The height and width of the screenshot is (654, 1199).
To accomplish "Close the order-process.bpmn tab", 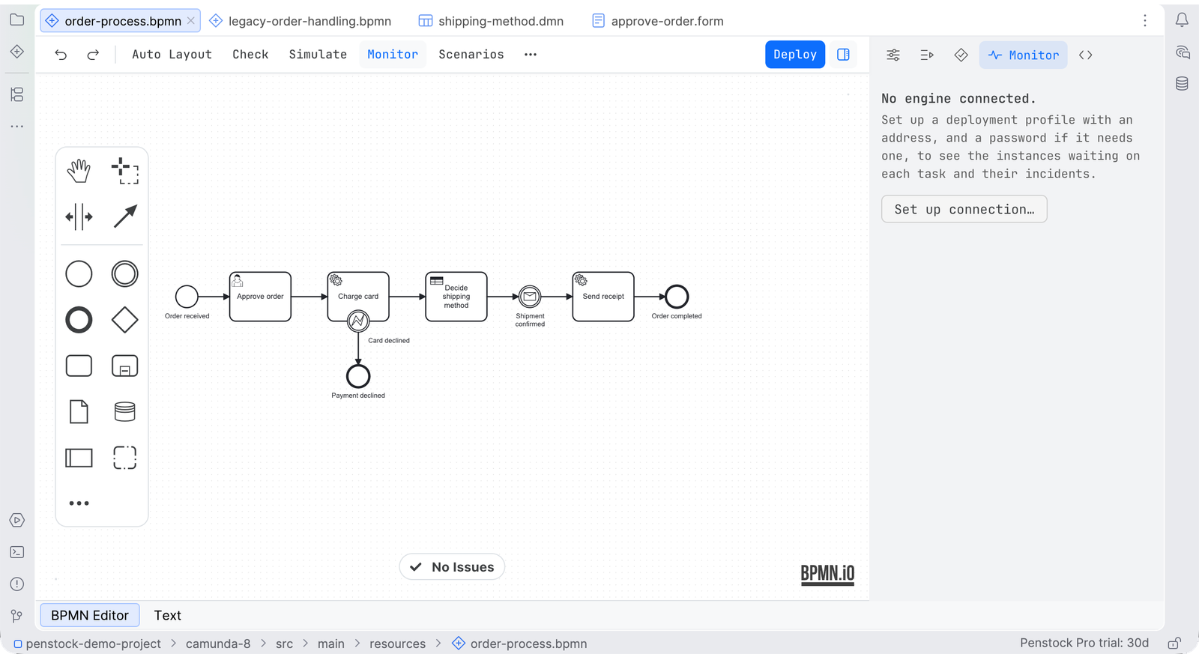I will coord(191,21).
